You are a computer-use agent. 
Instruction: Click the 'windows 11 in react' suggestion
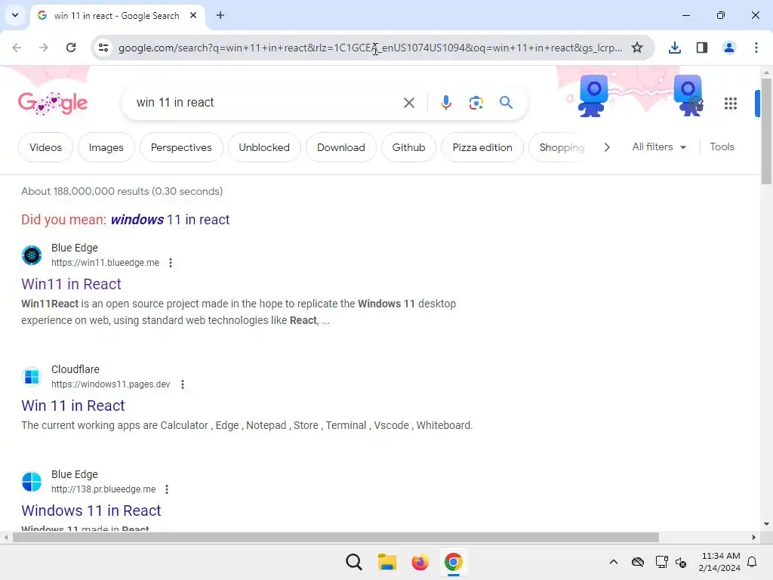pos(170,220)
